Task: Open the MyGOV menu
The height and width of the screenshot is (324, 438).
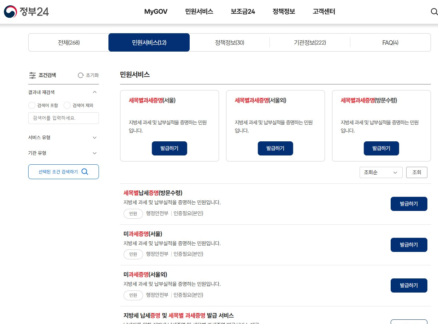Action: pos(156,12)
